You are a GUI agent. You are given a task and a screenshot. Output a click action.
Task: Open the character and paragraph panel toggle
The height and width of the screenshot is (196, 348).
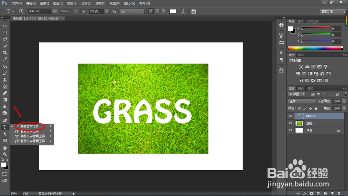[193, 12]
